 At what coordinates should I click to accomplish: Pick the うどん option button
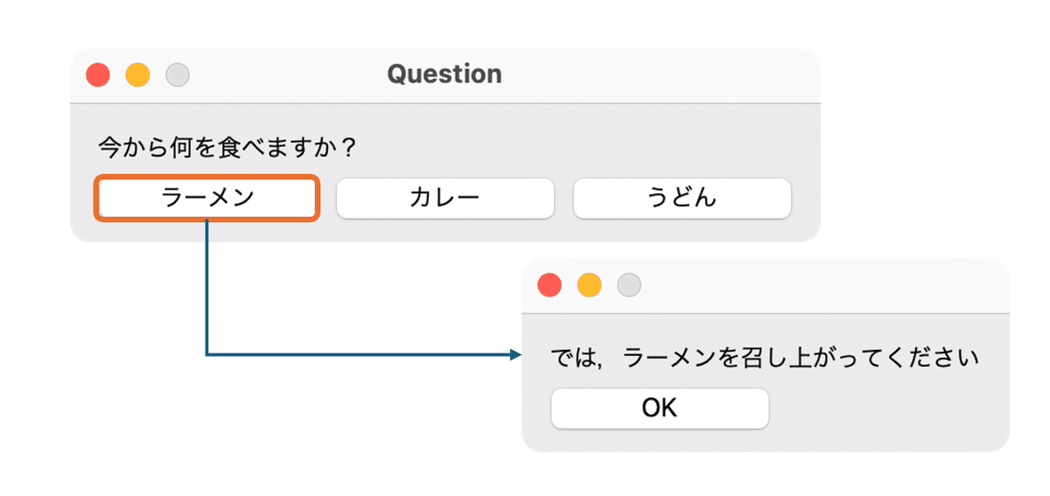point(682,199)
